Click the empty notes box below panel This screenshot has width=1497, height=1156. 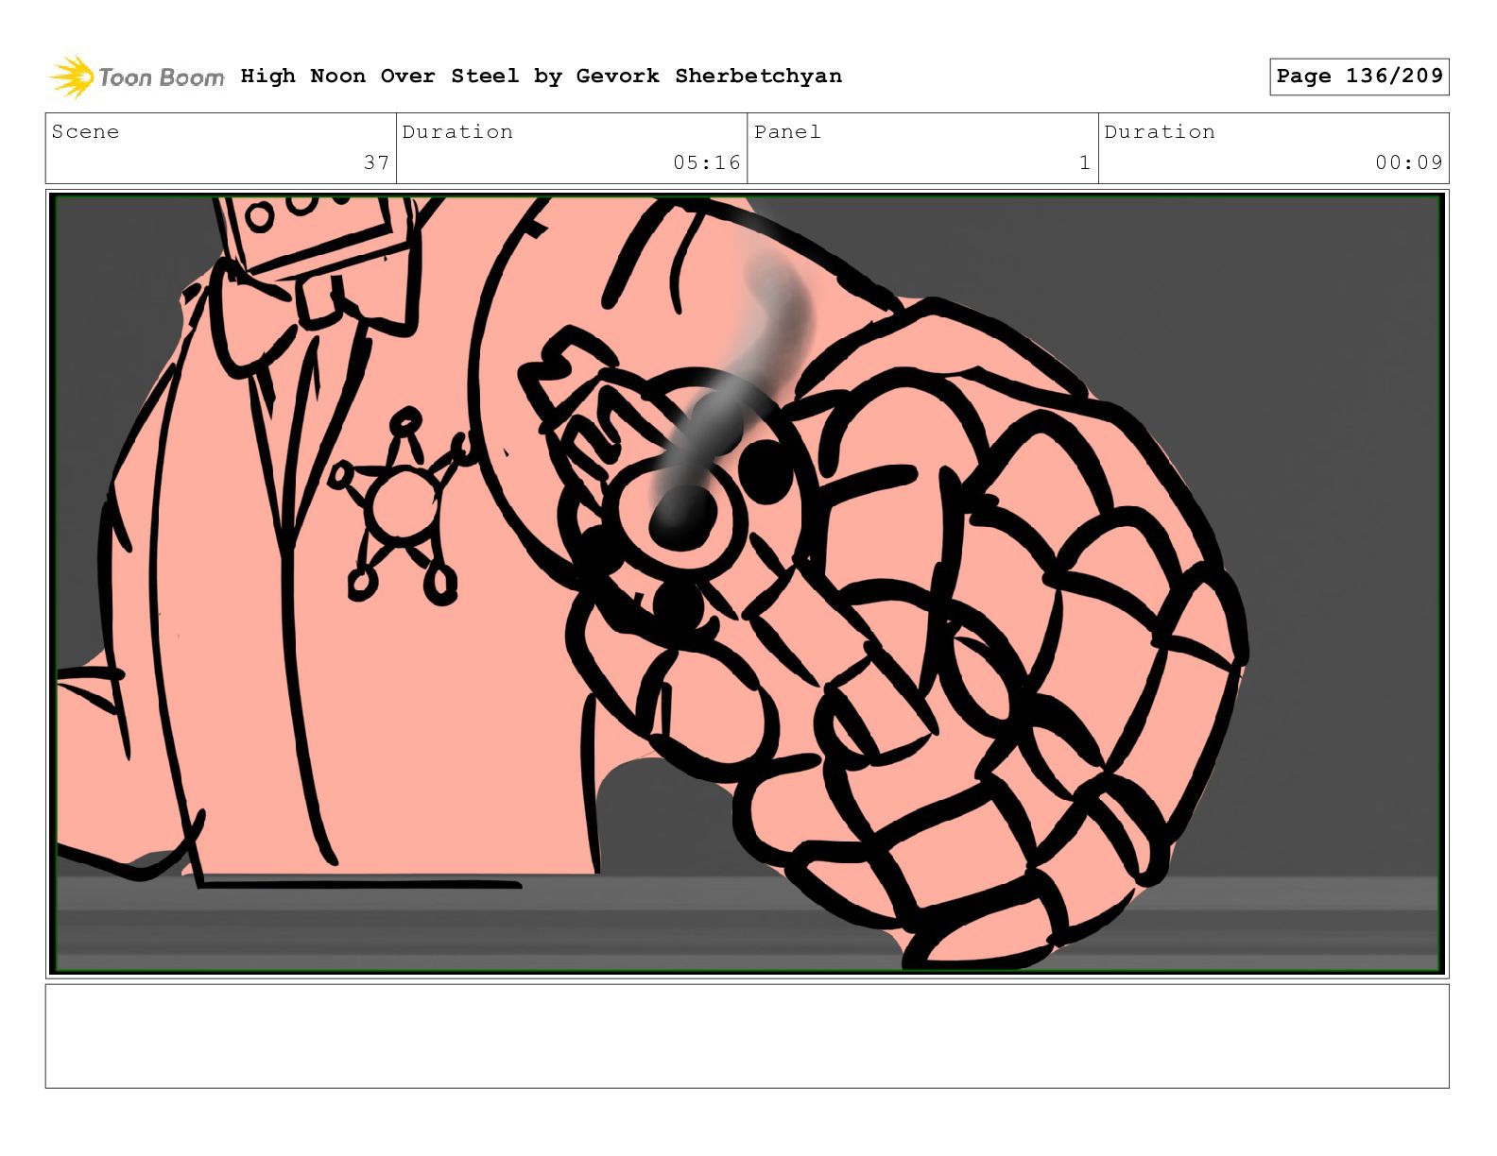point(747,1036)
